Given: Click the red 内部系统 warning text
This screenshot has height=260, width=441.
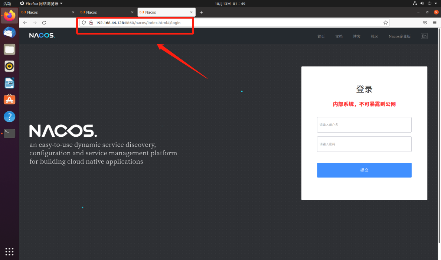Looking at the screenshot, I should (x=364, y=104).
